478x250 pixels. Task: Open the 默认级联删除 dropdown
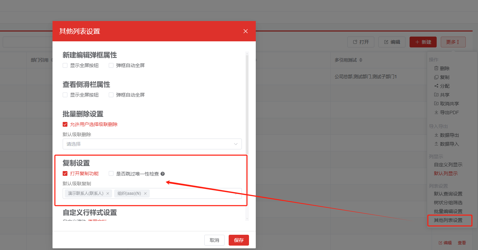click(x=152, y=144)
